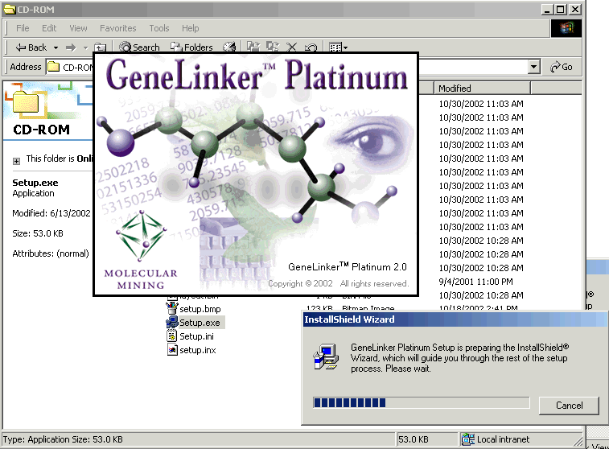Click the InstallShield Wizard title bar

454,319
